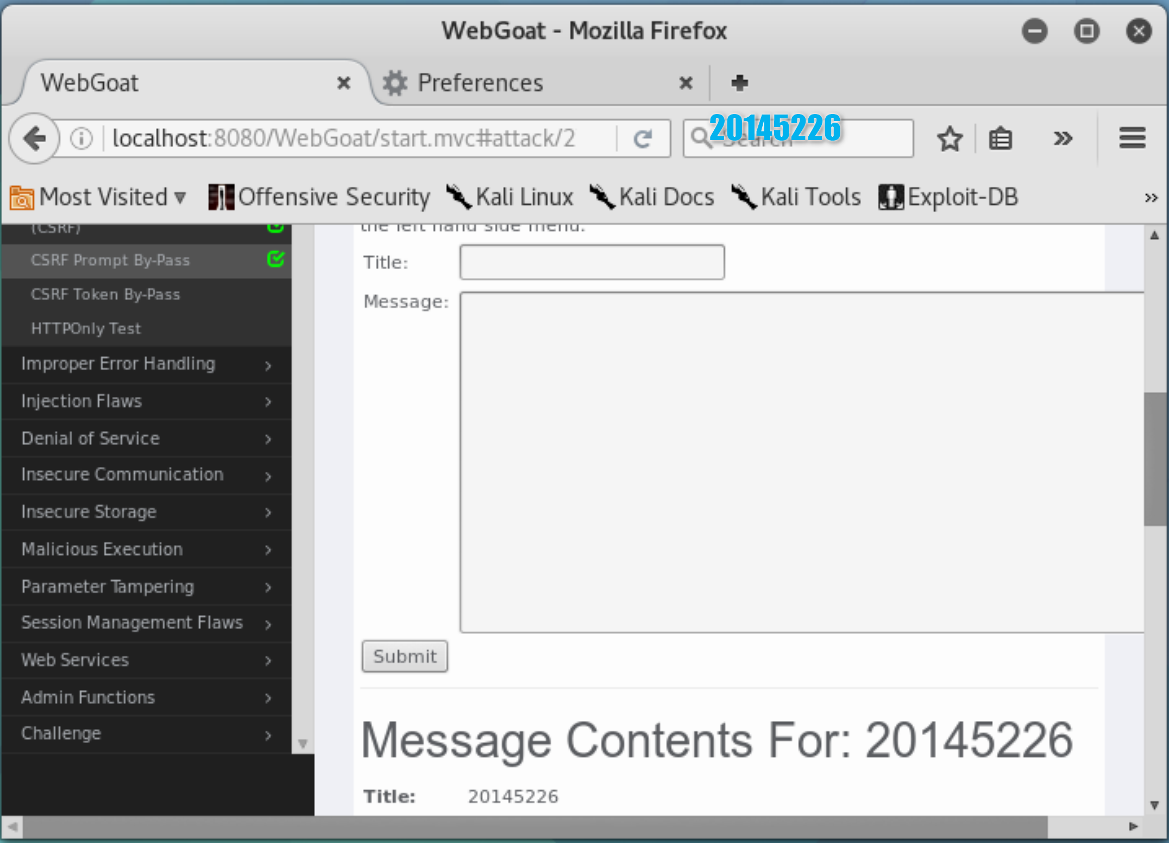Image resolution: width=1169 pixels, height=843 pixels.
Task: Click the Most Visited folder icon
Action: (x=22, y=198)
